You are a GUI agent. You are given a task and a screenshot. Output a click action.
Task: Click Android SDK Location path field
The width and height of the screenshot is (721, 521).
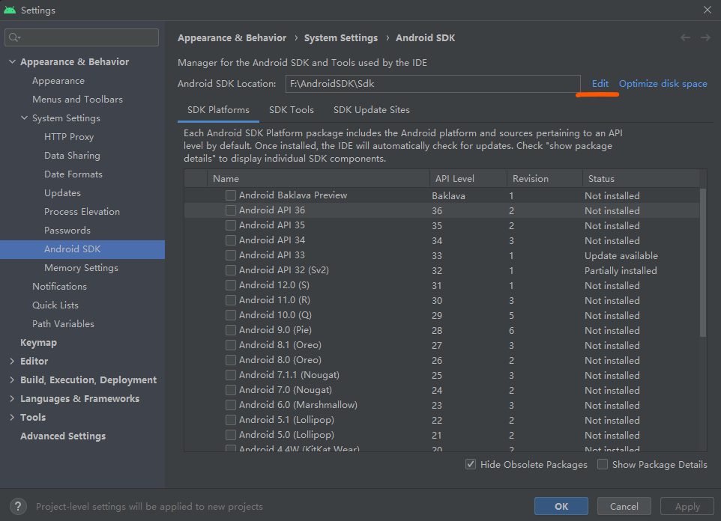pyautogui.click(x=432, y=84)
